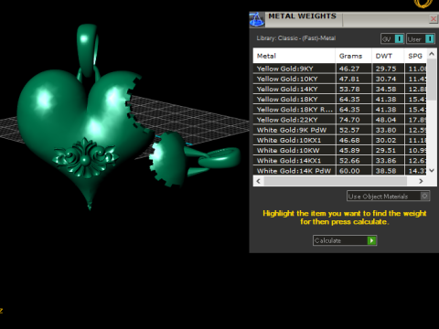The height and width of the screenshot is (329, 439).
Task: Click the green Calculate arrow icon
Action: pos(371,240)
